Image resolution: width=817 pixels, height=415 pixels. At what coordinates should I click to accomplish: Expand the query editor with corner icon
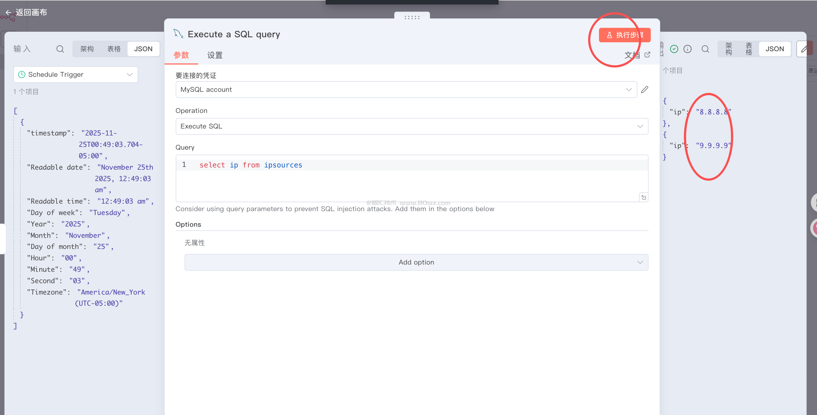pos(644,197)
